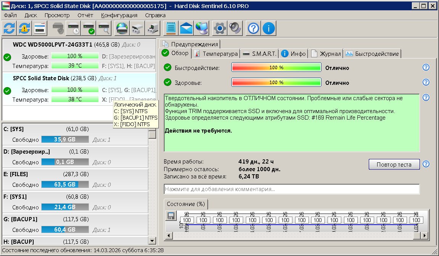Click the blue refresh arrows toolbar icon
439x256 pixels.
tap(9, 29)
